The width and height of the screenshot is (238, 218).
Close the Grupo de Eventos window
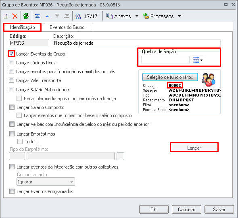(234, 5)
